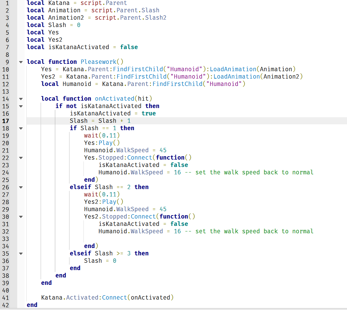Image resolution: width=347 pixels, height=310 pixels.
Task: Collapse the Yes.Stopped function fold on line 22
Action: click(x=21, y=158)
